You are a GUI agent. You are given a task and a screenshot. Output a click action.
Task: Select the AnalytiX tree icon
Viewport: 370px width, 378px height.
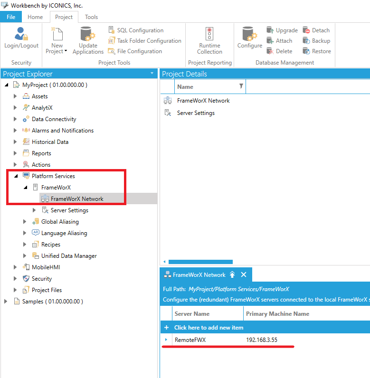click(x=26, y=107)
